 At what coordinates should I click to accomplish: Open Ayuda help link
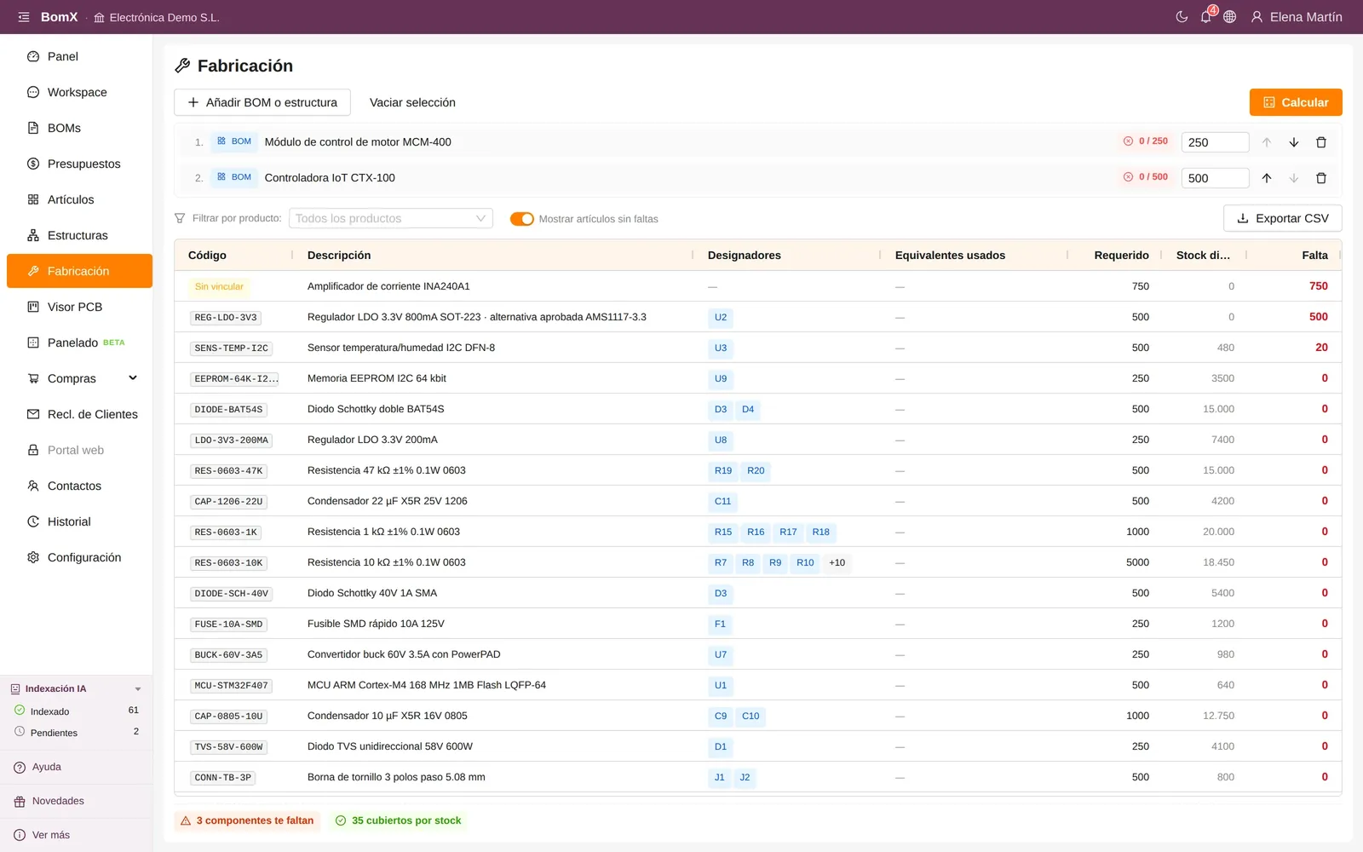tap(47, 767)
